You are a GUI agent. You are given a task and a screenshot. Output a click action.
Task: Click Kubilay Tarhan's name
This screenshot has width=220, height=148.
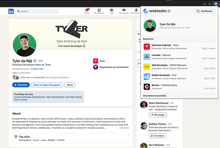click(157, 124)
